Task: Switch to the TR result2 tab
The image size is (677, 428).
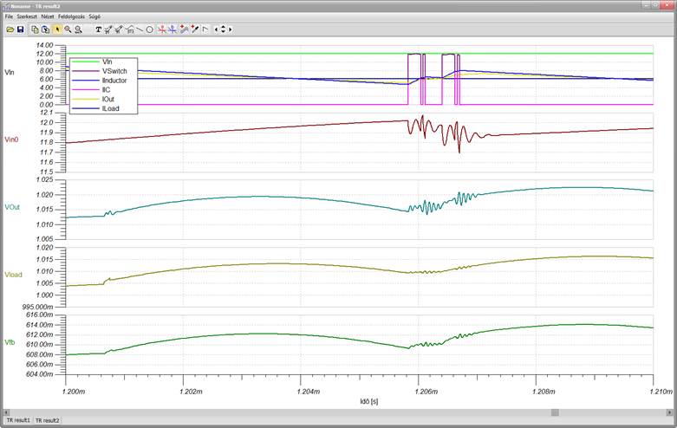Action: 48,420
